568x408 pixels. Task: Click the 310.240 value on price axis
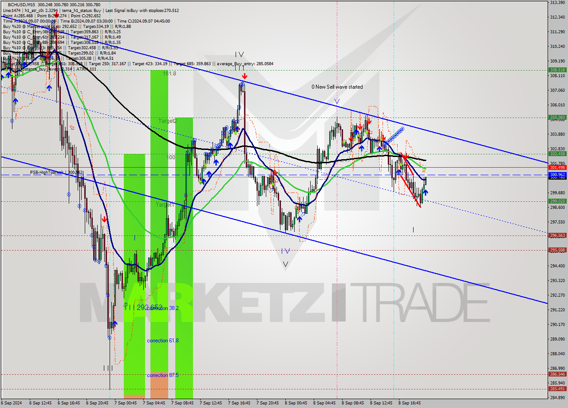tap(557, 46)
